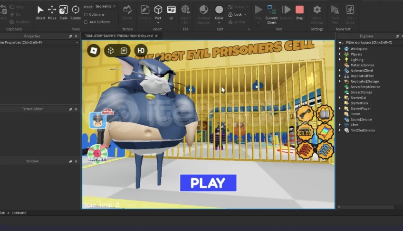The width and height of the screenshot is (403, 231).
Task: Expand the StarterPlayer node
Action: (x=340, y=109)
